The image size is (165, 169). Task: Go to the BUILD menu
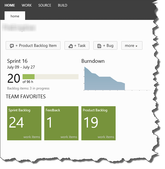63,5
